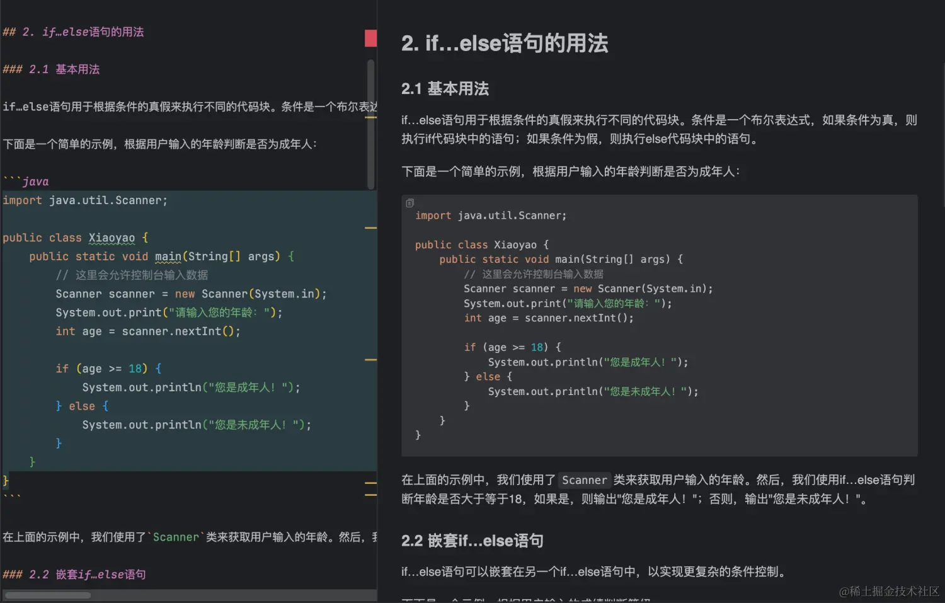Click 'import java.util.Scanner;' in the editor
Screen dimensions: 945x603
point(85,200)
